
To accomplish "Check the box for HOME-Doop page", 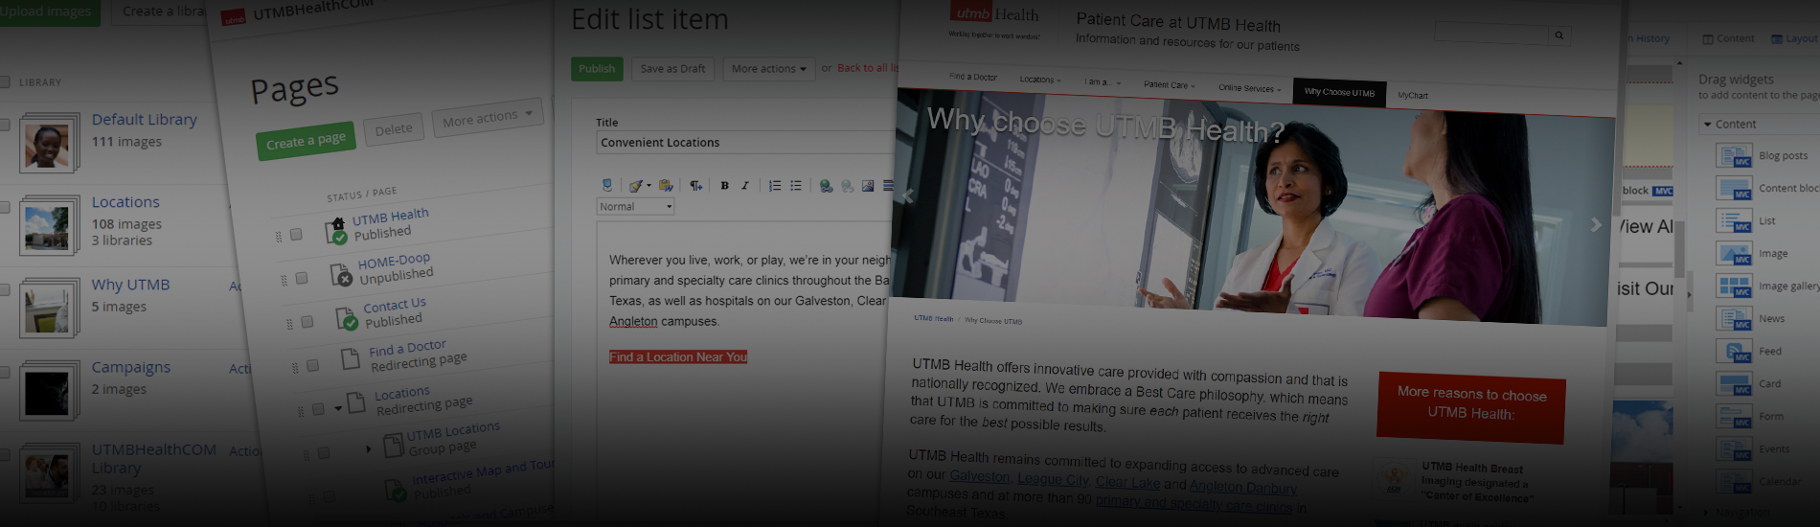I will (x=302, y=278).
